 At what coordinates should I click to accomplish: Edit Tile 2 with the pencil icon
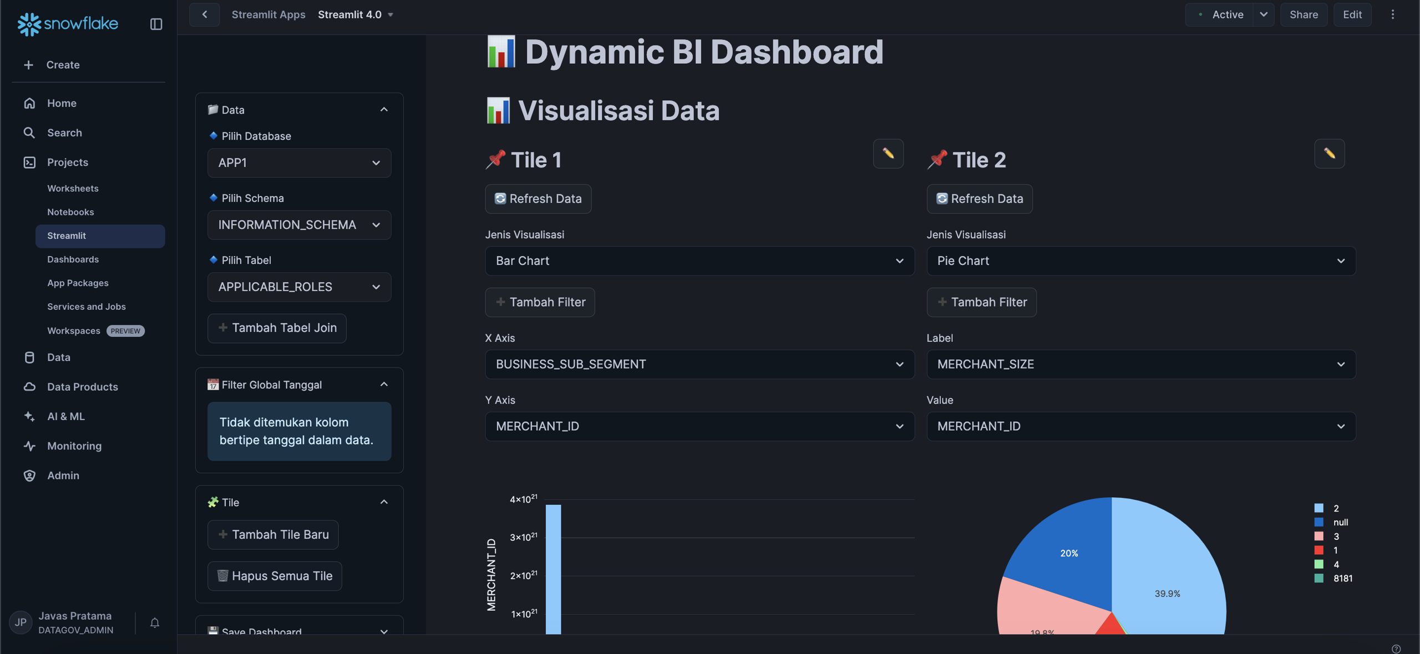pyautogui.click(x=1330, y=154)
